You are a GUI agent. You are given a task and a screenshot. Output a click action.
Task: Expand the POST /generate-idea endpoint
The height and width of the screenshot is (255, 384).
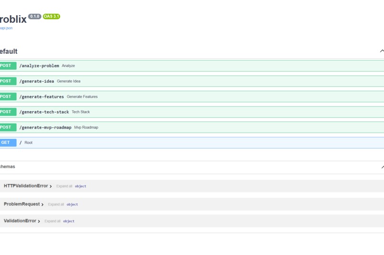point(192,81)
